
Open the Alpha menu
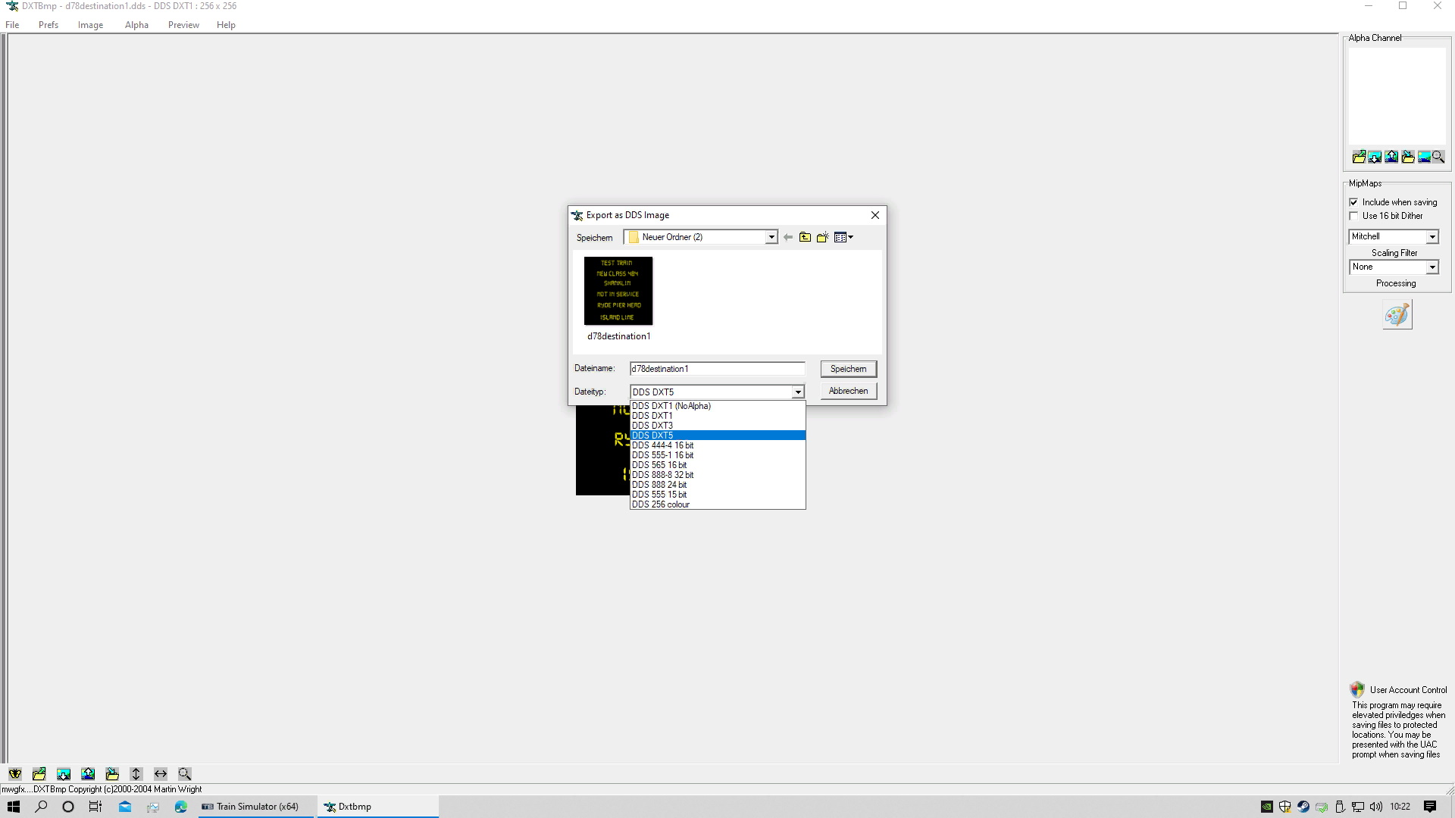136,25
